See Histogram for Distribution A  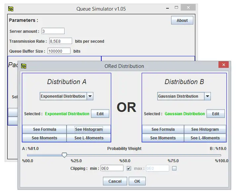click(x=89, y=129)
